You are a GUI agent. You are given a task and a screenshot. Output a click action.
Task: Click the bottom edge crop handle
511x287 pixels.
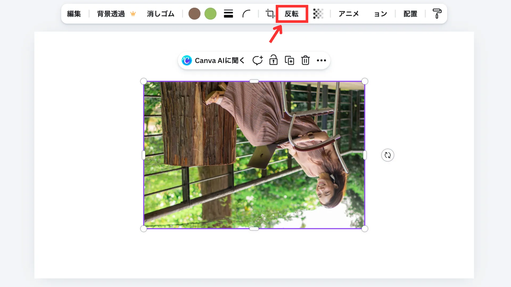click(x=254, y=229)
